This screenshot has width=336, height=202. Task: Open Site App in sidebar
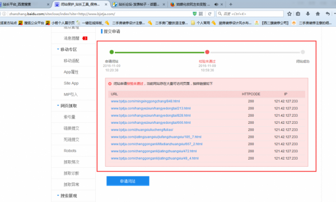tap(71, 83)
